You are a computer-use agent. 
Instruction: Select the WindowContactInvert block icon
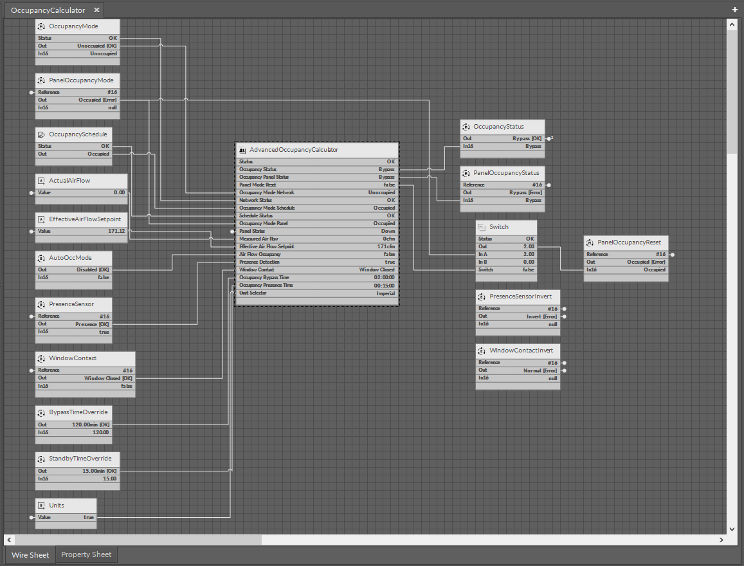(482, 351)
